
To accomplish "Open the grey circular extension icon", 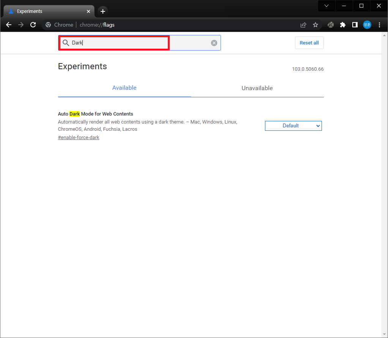I will 331,25.
